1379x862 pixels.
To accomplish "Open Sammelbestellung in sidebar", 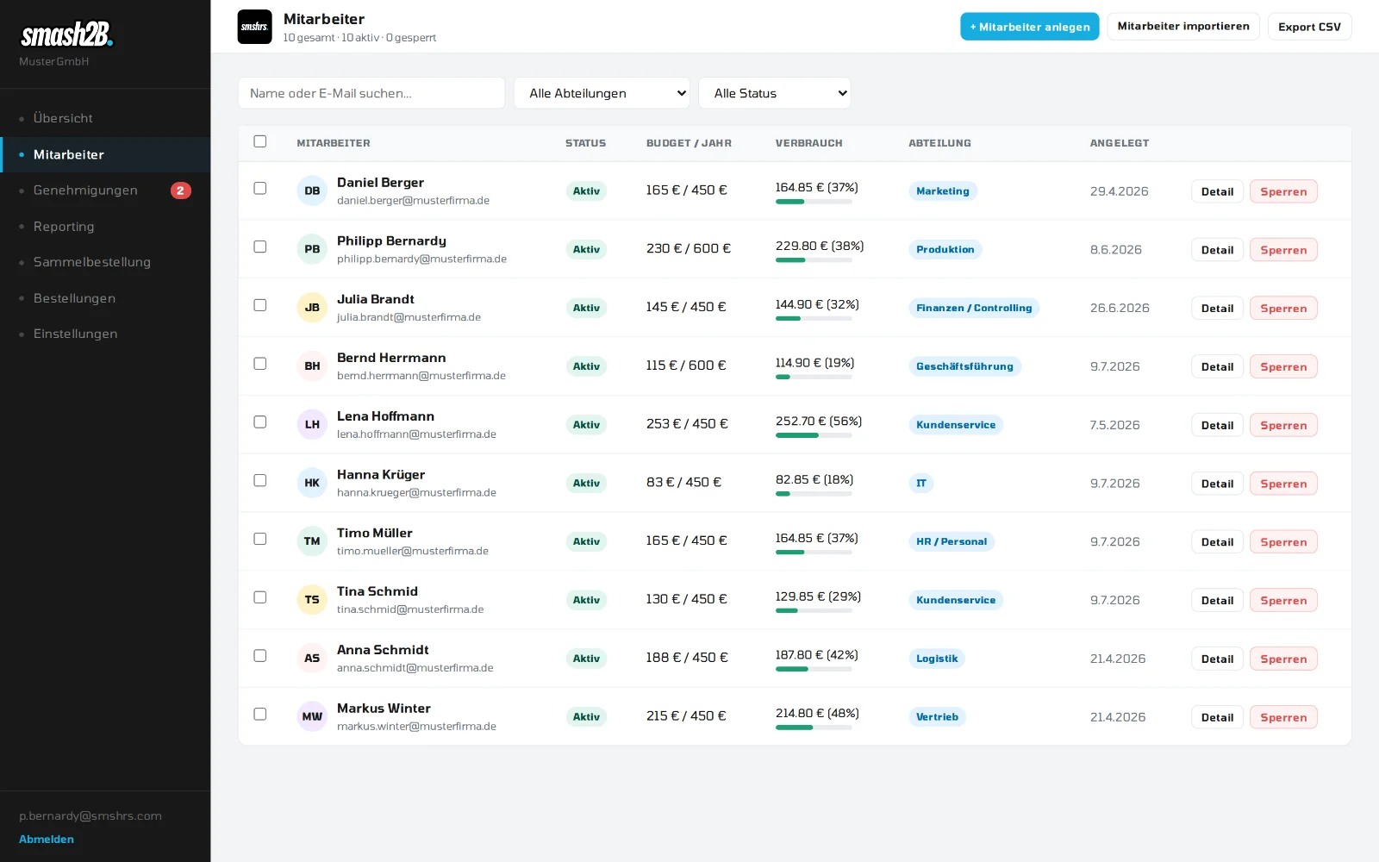I will point(105,262).
